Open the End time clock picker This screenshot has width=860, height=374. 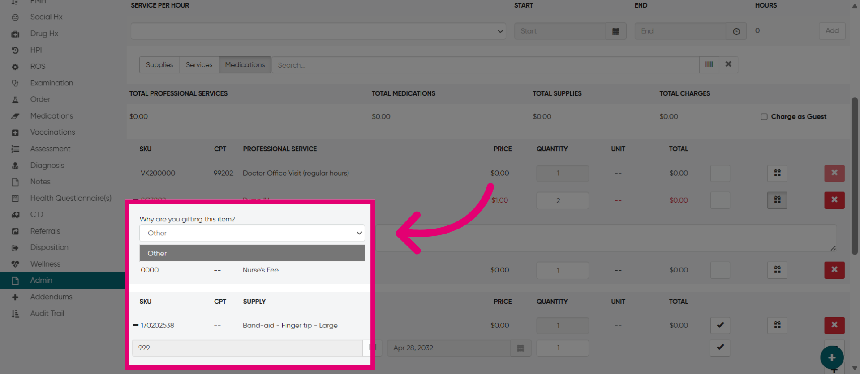click(736, 31)
